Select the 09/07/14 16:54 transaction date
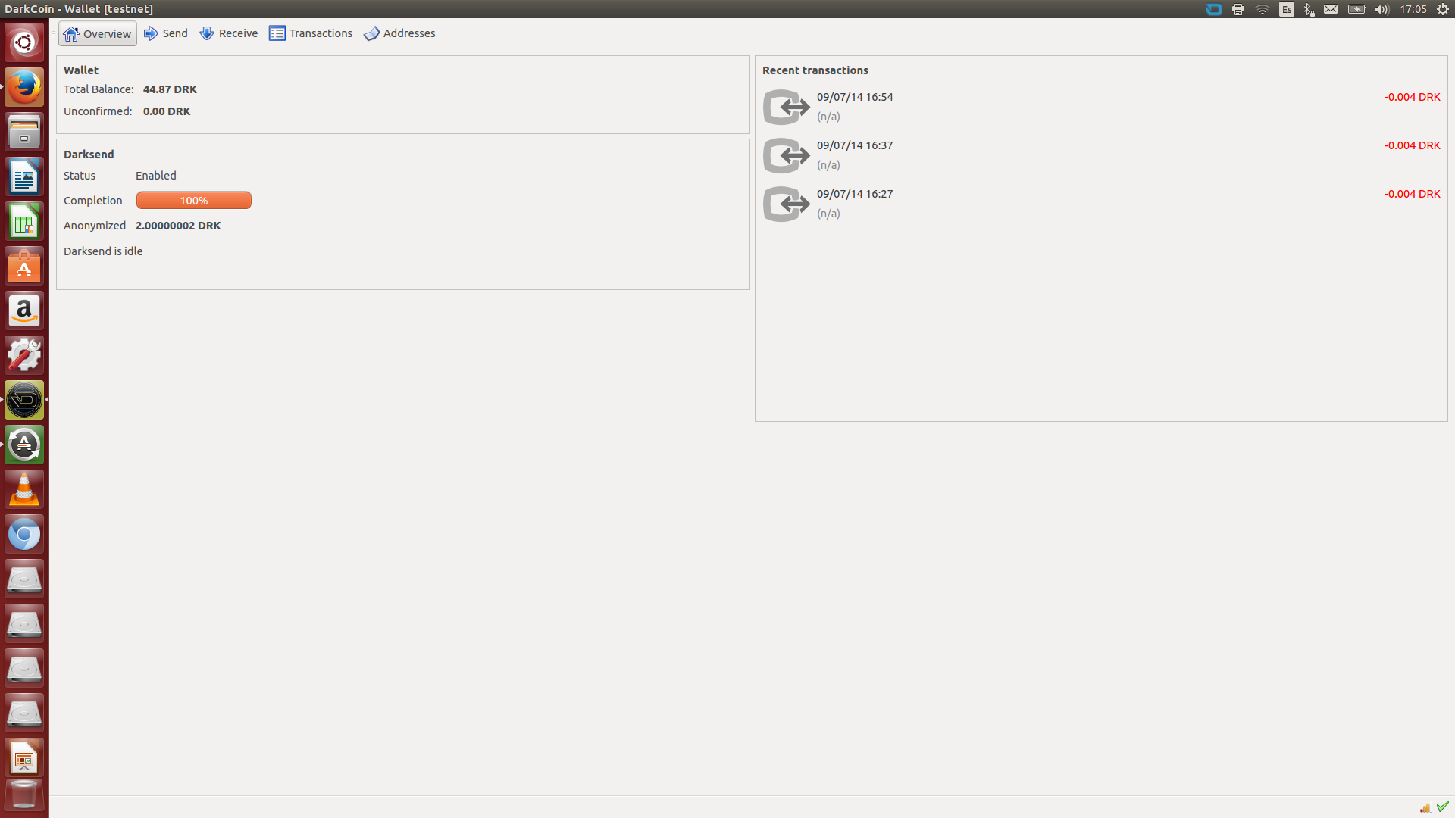 [x=855, y=97]
